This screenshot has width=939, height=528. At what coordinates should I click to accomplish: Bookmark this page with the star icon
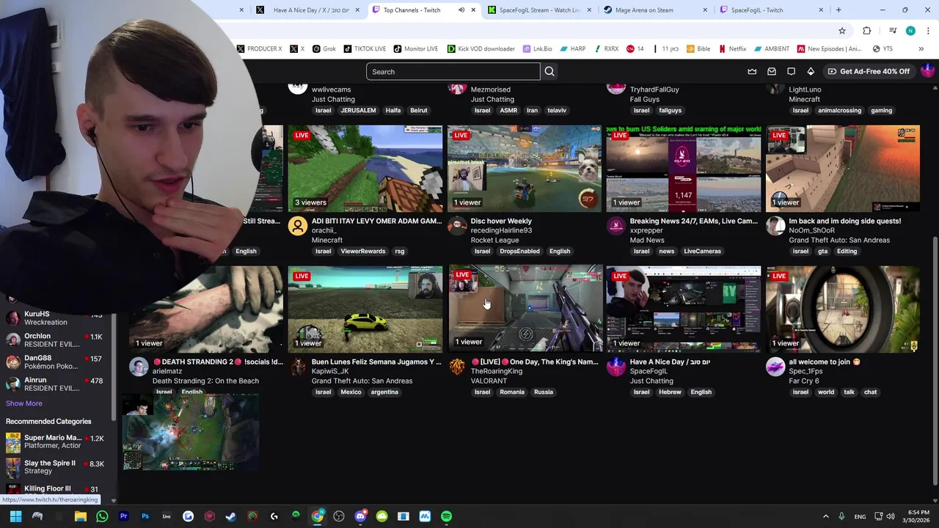(x=842, y=31)
